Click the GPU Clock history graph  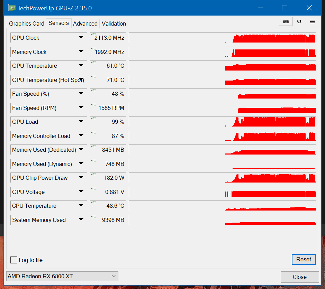[222, 38]
